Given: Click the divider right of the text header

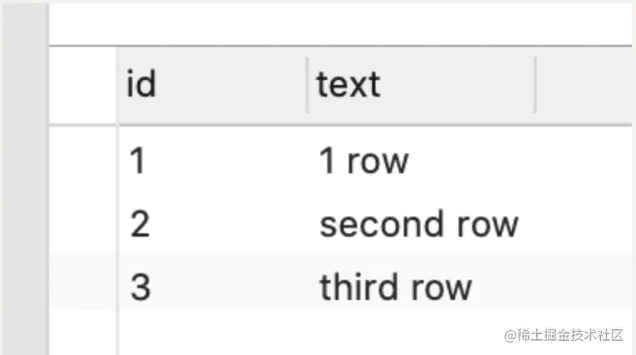Looking at the screenshot, I should pyautogui.click(x=535, y=84).
